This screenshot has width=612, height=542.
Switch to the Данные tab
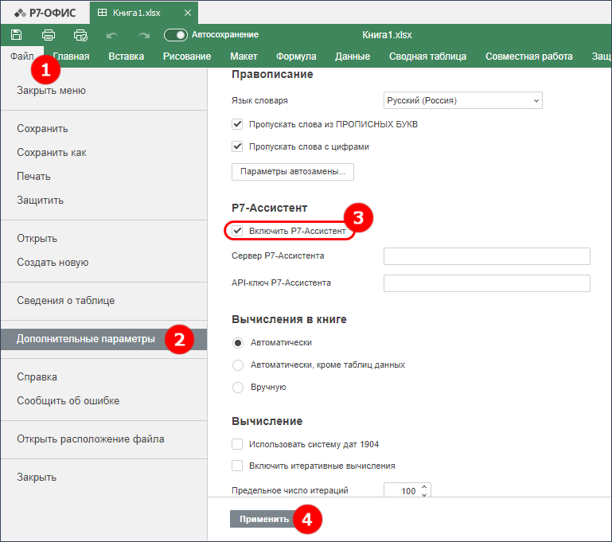pos(353,57)
